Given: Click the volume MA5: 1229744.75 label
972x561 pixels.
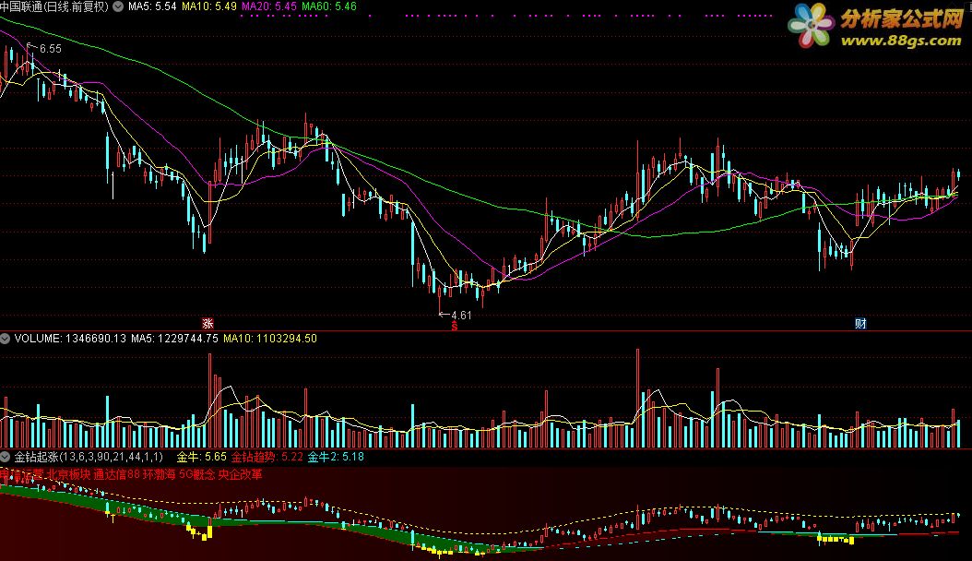Looking at the screenshot, I should click(x=174, y=339).
